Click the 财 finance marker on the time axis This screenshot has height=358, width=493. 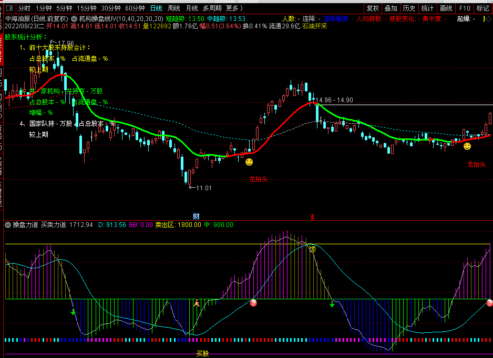[196, 216]
